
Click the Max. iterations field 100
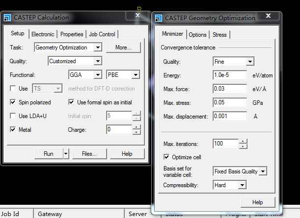pos(225,144)
